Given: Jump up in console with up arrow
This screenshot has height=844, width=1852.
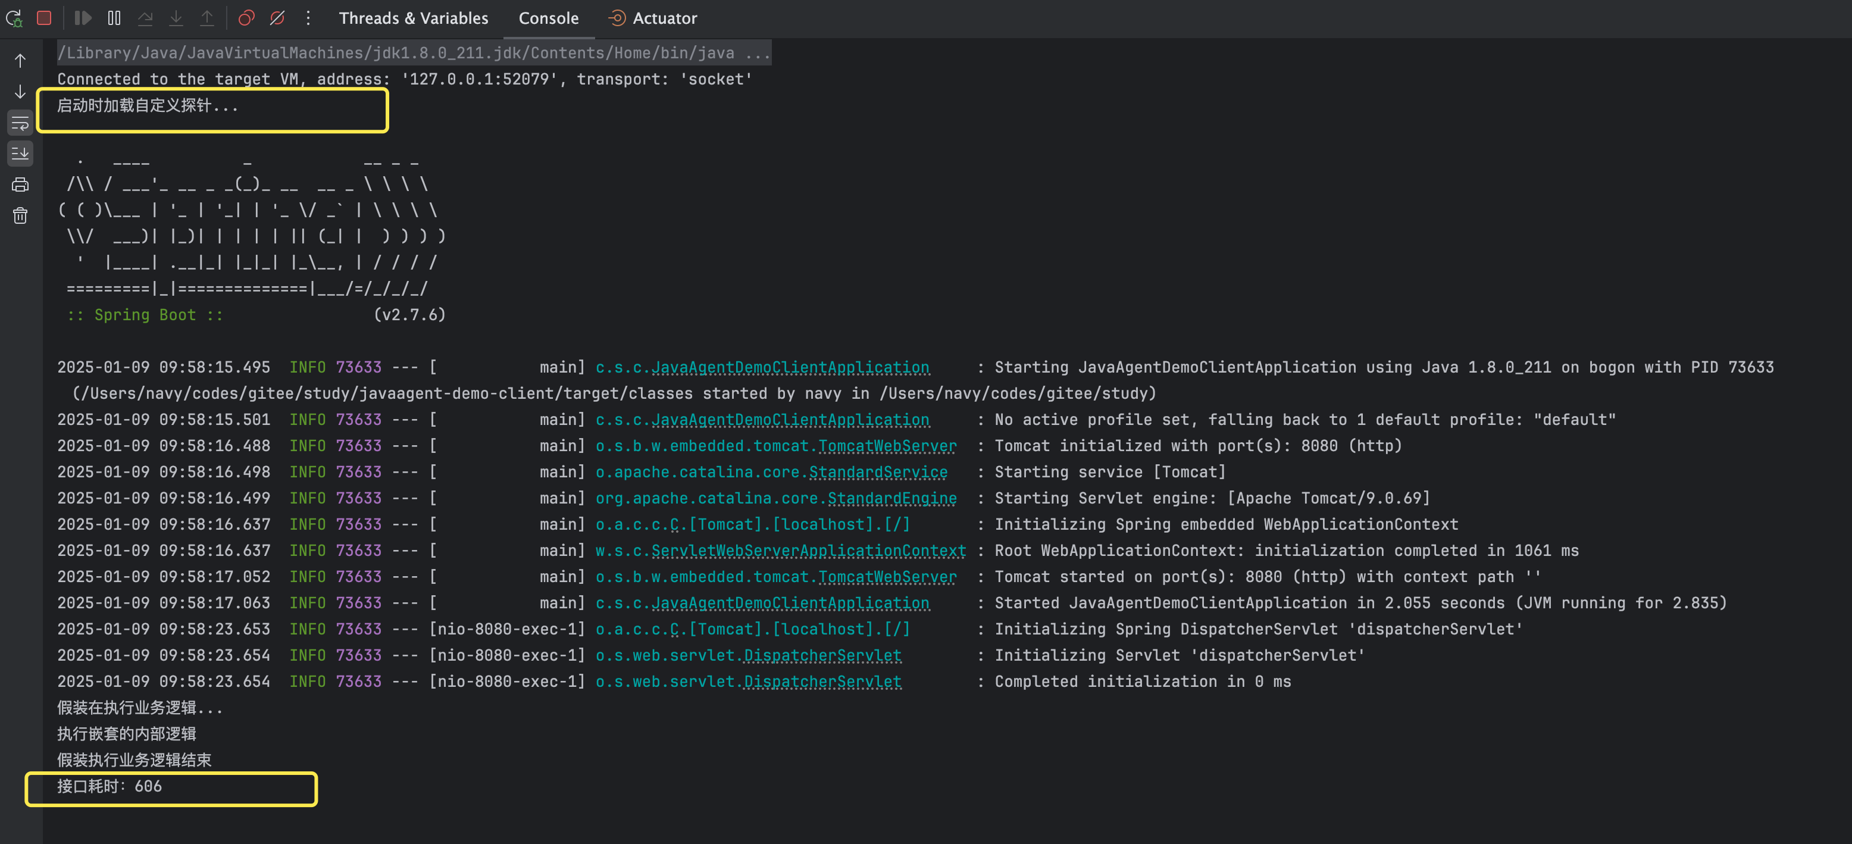Looking at the screenshot, I should click(20, 61).
